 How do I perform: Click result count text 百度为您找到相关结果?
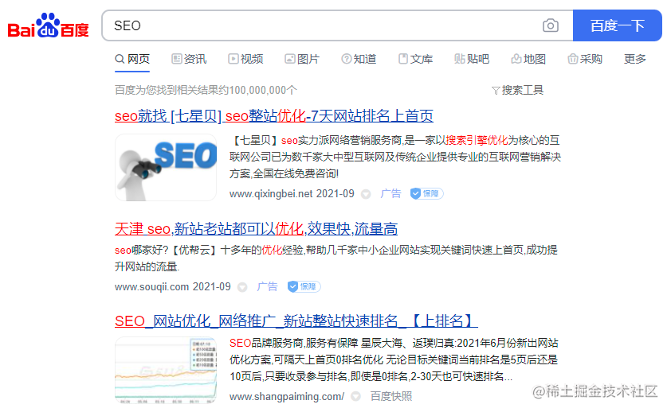(x=206, y=90)
